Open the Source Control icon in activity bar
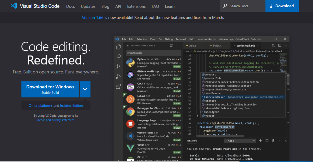The image size is (313, 162). pyautogui.click(x=118, y=67)
